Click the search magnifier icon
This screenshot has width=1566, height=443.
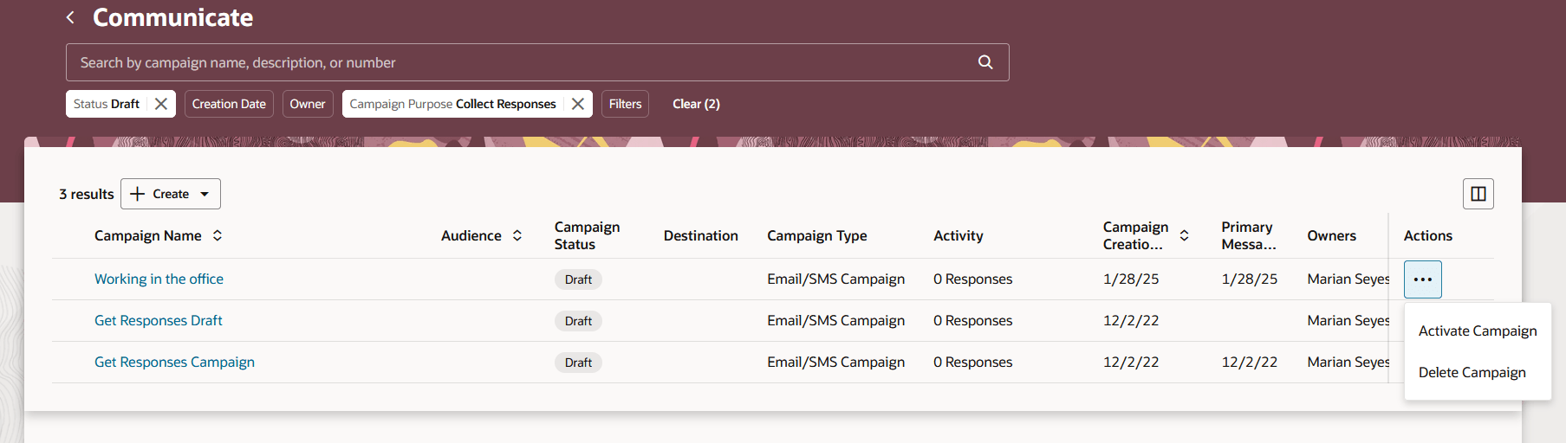click(x=985, y=62)
